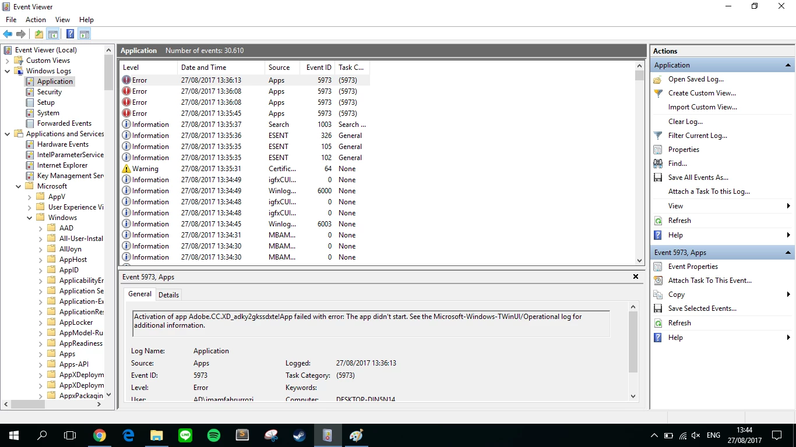Viewport: 796px width, 447px height.
Task: Click Properties in the Actions pane
Action: [x=684, y=150]
